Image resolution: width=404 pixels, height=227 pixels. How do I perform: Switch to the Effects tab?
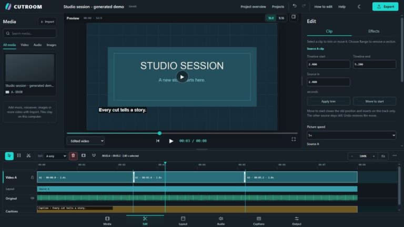coord(373,31)
